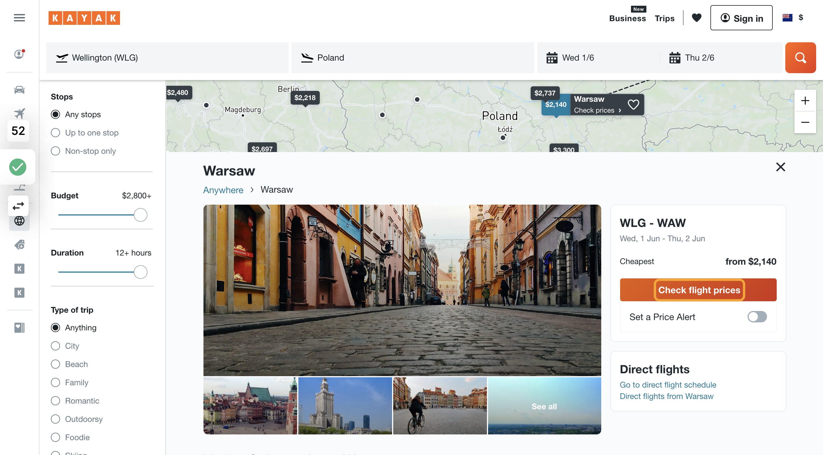Image resolution: width=823 pixels, height=455 pixels.
Task: Open the Cars sidebar icon
Action: click(x=19, y=90)
